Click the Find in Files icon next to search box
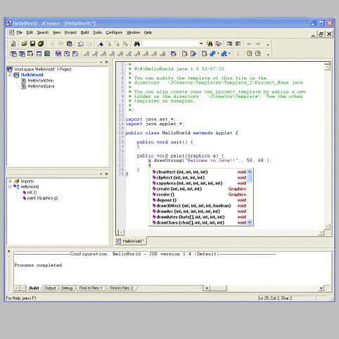The width and height of the screenshot is (339, 339). tap(210, 44)
